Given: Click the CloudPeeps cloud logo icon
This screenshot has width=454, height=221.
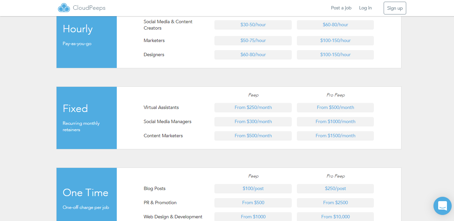Looking at the screenshot, I should [x=64, y=7].
